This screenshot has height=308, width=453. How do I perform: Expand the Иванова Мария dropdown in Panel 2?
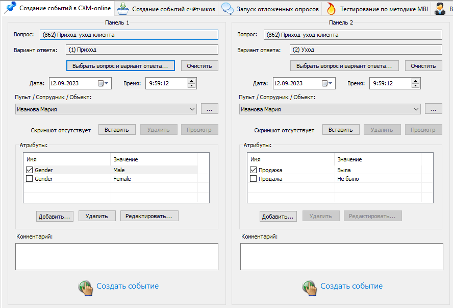(x=416, y=109)
